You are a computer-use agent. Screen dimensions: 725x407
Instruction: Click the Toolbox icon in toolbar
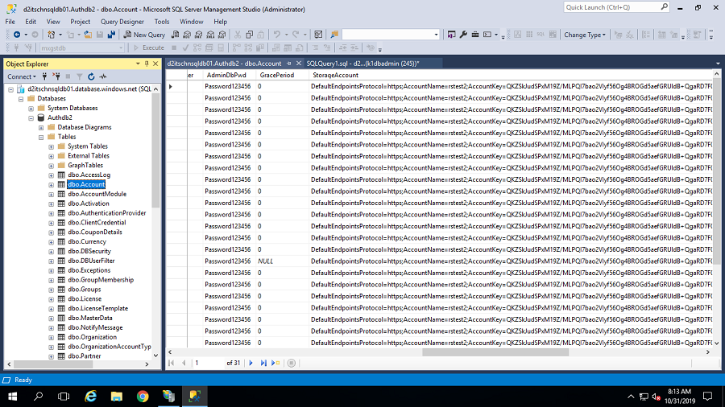(474, 35)
